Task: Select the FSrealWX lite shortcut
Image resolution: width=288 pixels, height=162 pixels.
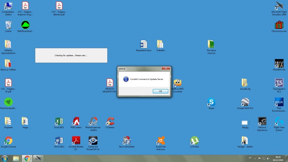Action: (279, 65)
